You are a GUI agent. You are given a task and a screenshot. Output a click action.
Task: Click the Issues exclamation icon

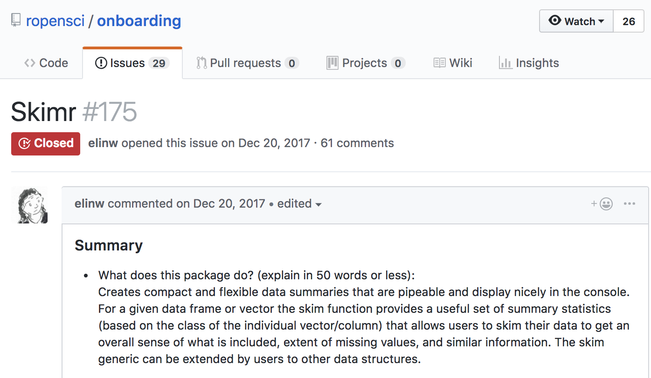[x=101, y=63]
